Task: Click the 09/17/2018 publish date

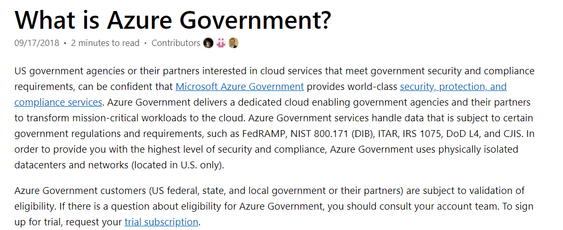Action: point(37,43)
